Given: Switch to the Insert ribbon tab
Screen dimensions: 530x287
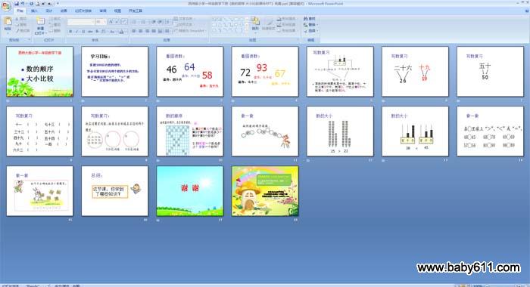Looking at the screenshot, I should click(34, 11).
